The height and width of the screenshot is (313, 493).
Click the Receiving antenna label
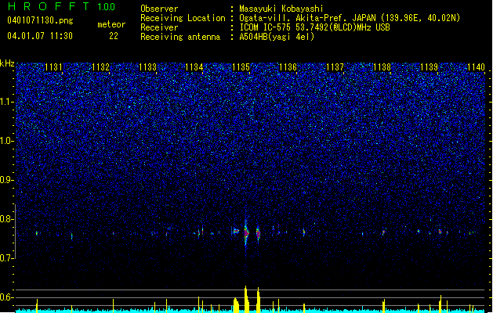coord(180,37)
